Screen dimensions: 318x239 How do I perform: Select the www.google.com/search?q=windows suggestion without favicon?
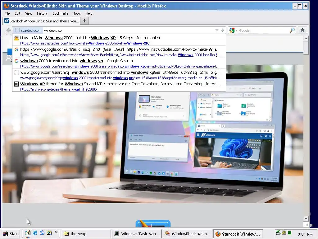coord(119,75)
